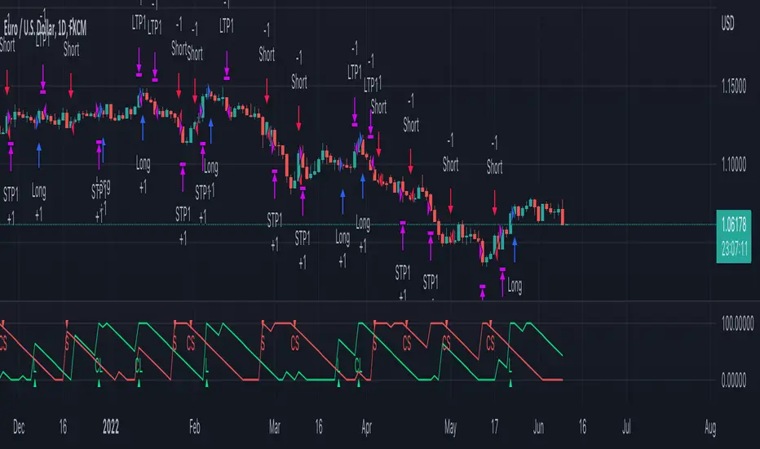The image size is (760, 449).
Task: Click the Euro / U.S. Dollar symbol title
Action: [x=45, y=28]
